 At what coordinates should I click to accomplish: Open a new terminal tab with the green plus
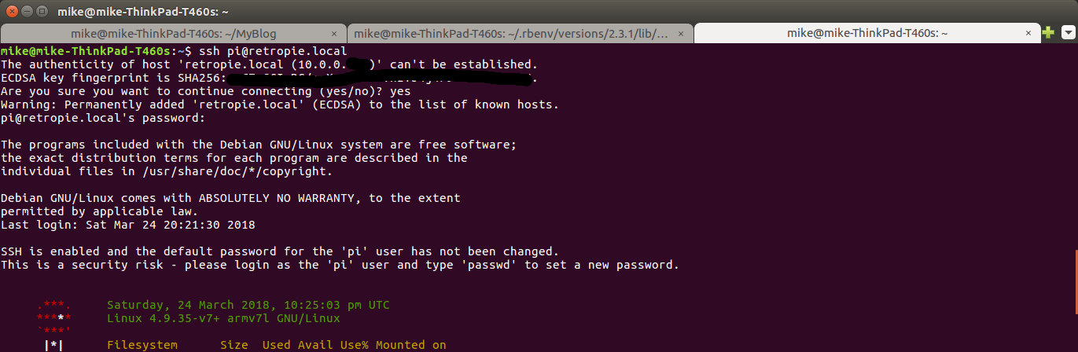1048,33
